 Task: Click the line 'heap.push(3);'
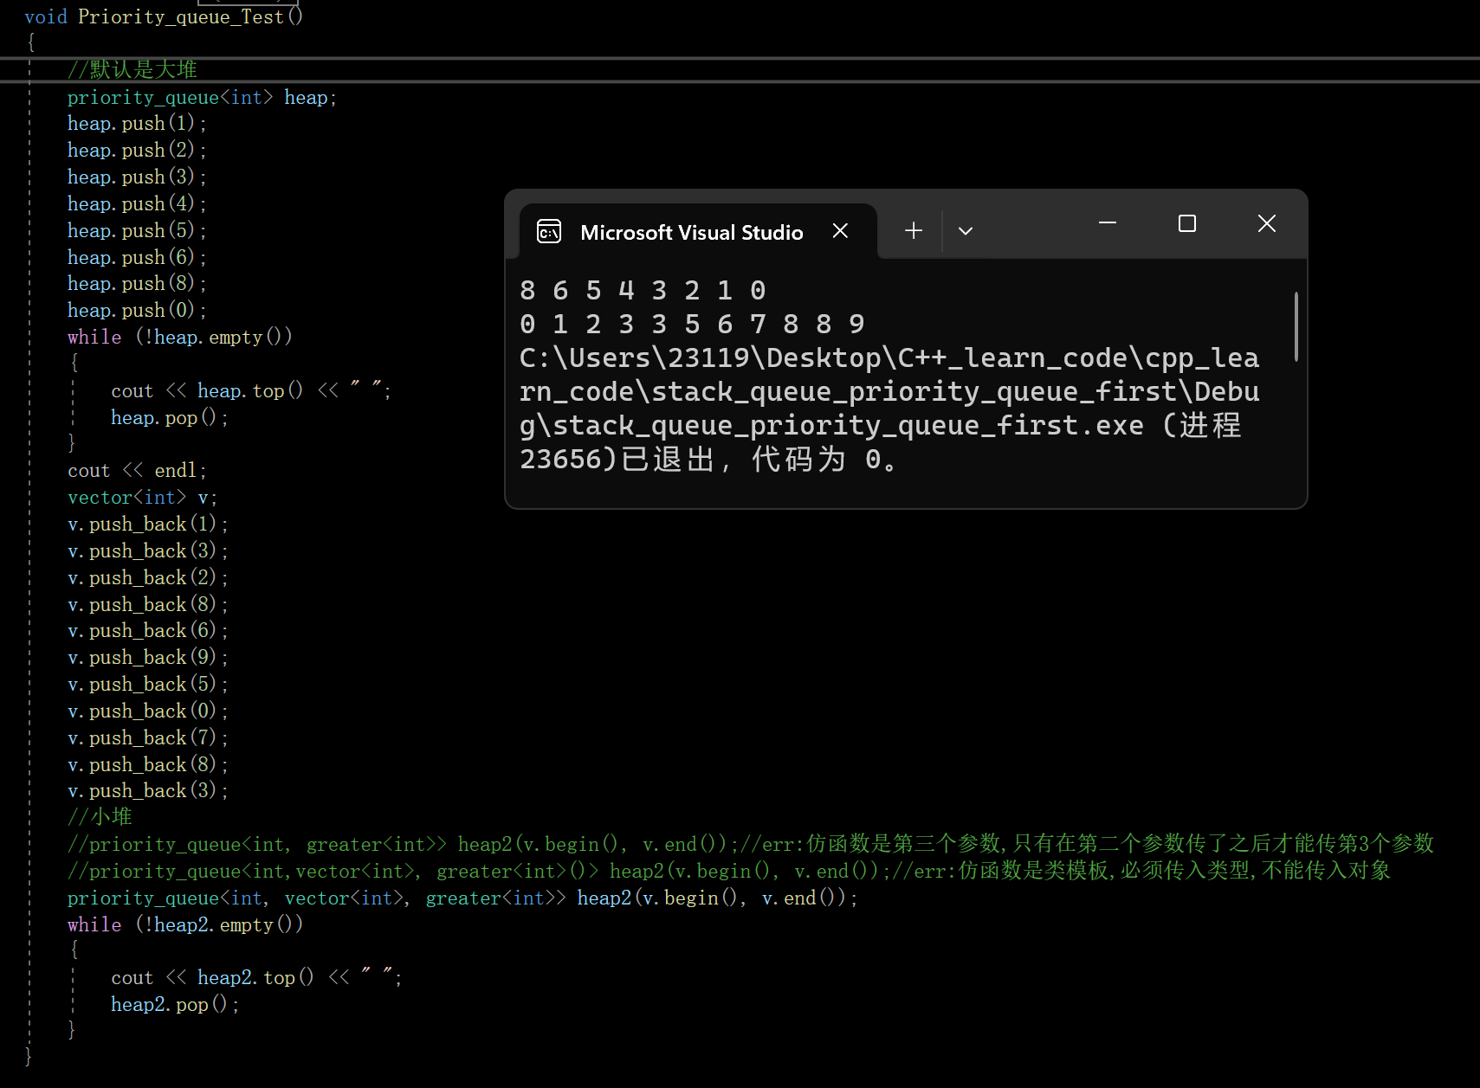tap(137, 177)
